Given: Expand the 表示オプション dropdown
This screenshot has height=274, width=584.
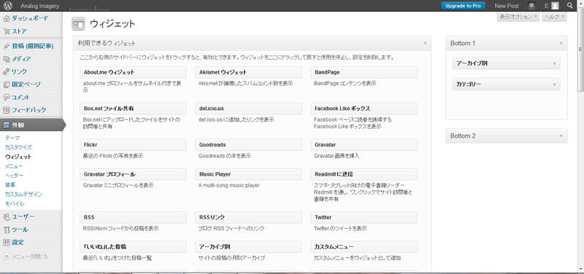Looking at the screenshot, I should coord(518,17).
